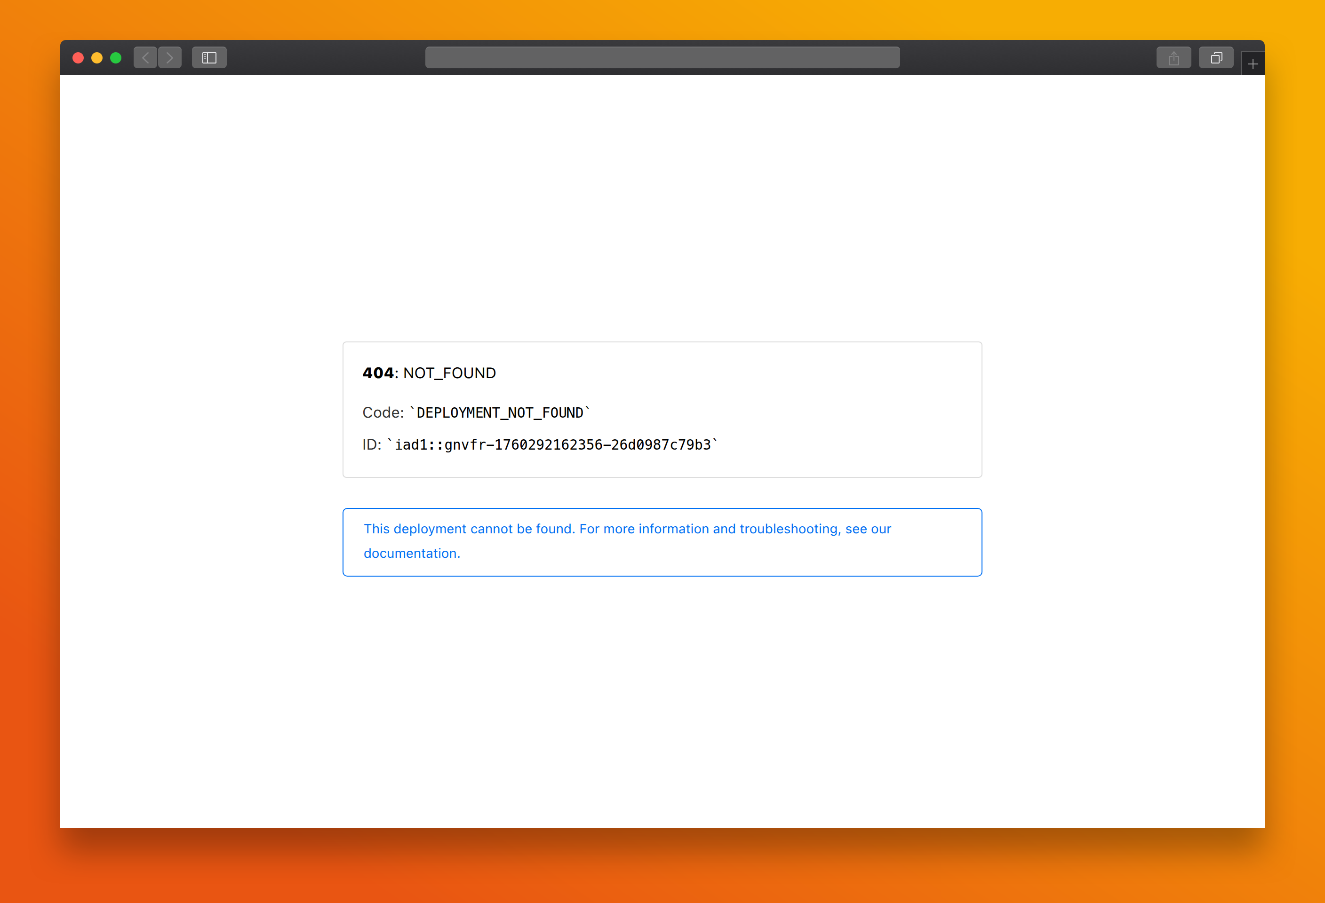Maximize the window with green button
This screenshot has width=1325, height=903.
116,57
